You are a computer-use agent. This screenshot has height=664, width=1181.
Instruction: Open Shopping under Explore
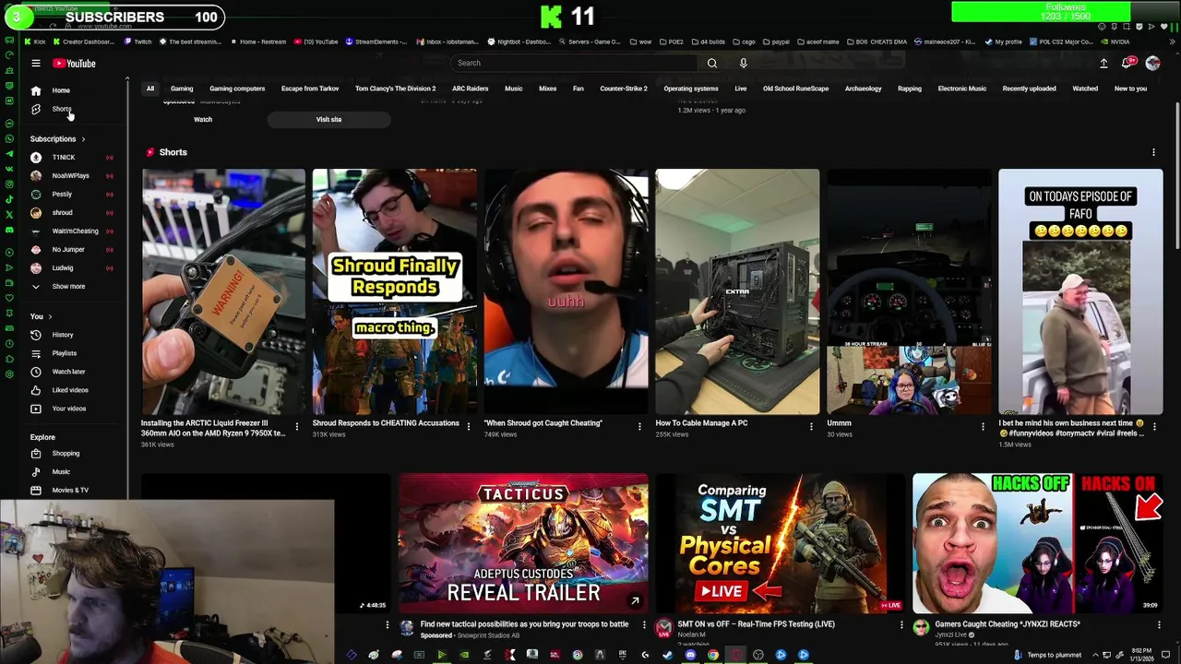pos(66,454)
